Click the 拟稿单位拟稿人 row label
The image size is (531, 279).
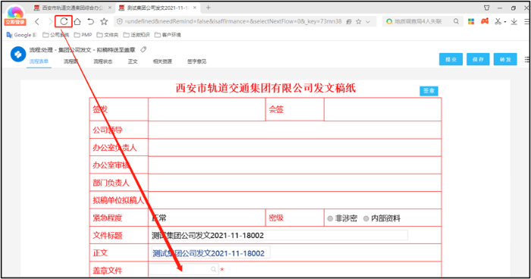click(118, 200)
